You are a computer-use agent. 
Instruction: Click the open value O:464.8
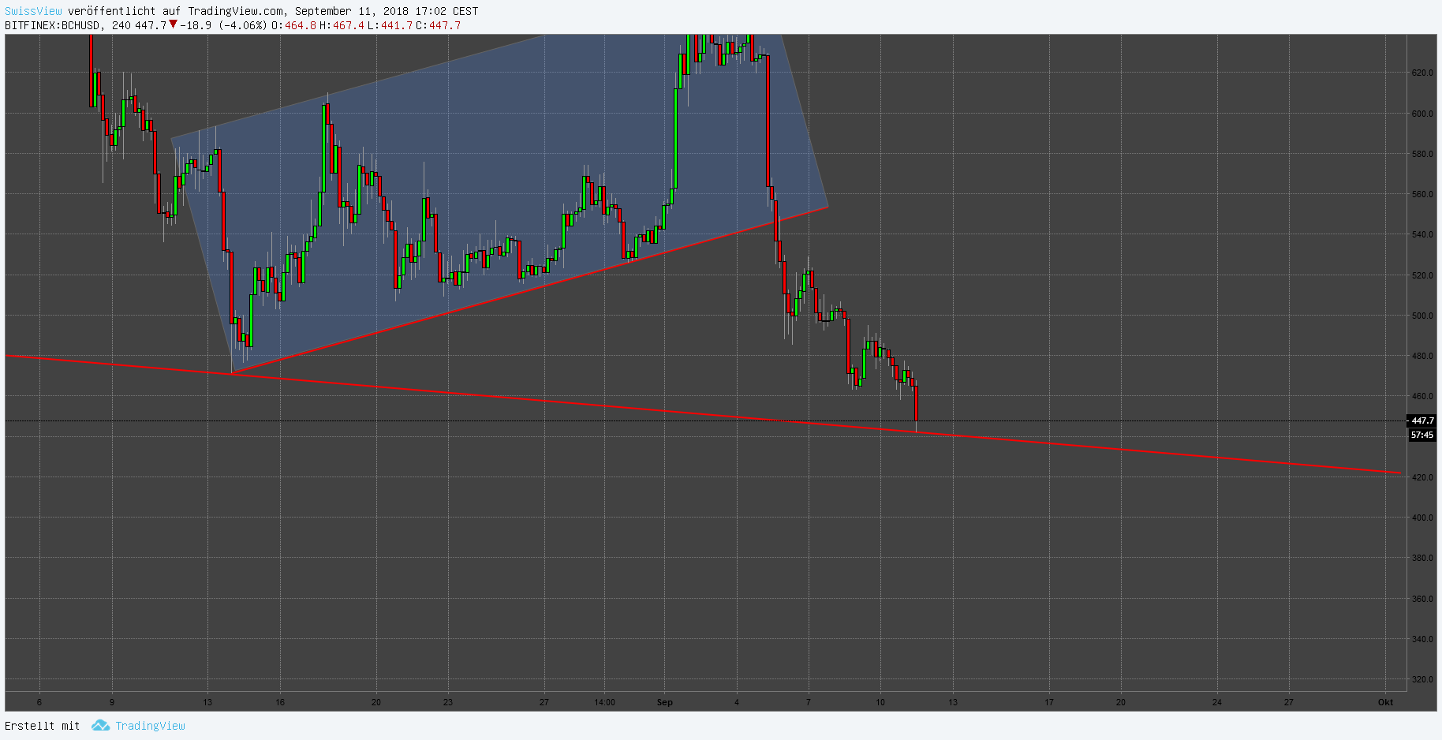pos(293,25)
